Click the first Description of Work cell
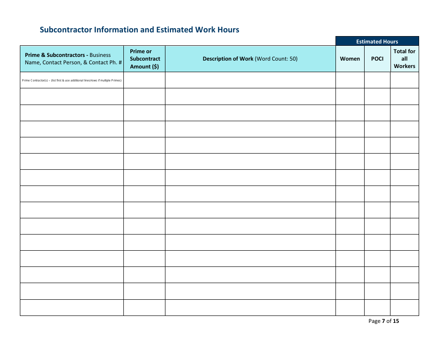The image size is (439, 340). [250, 96]
